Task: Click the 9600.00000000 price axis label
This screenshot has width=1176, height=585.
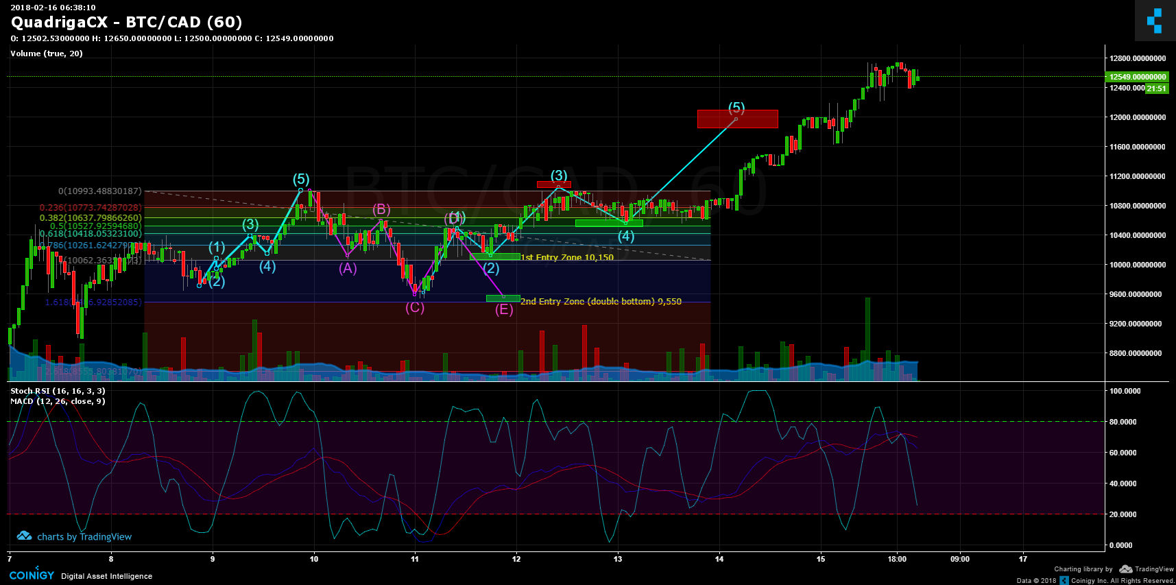Action: [x=1136, y=294]
